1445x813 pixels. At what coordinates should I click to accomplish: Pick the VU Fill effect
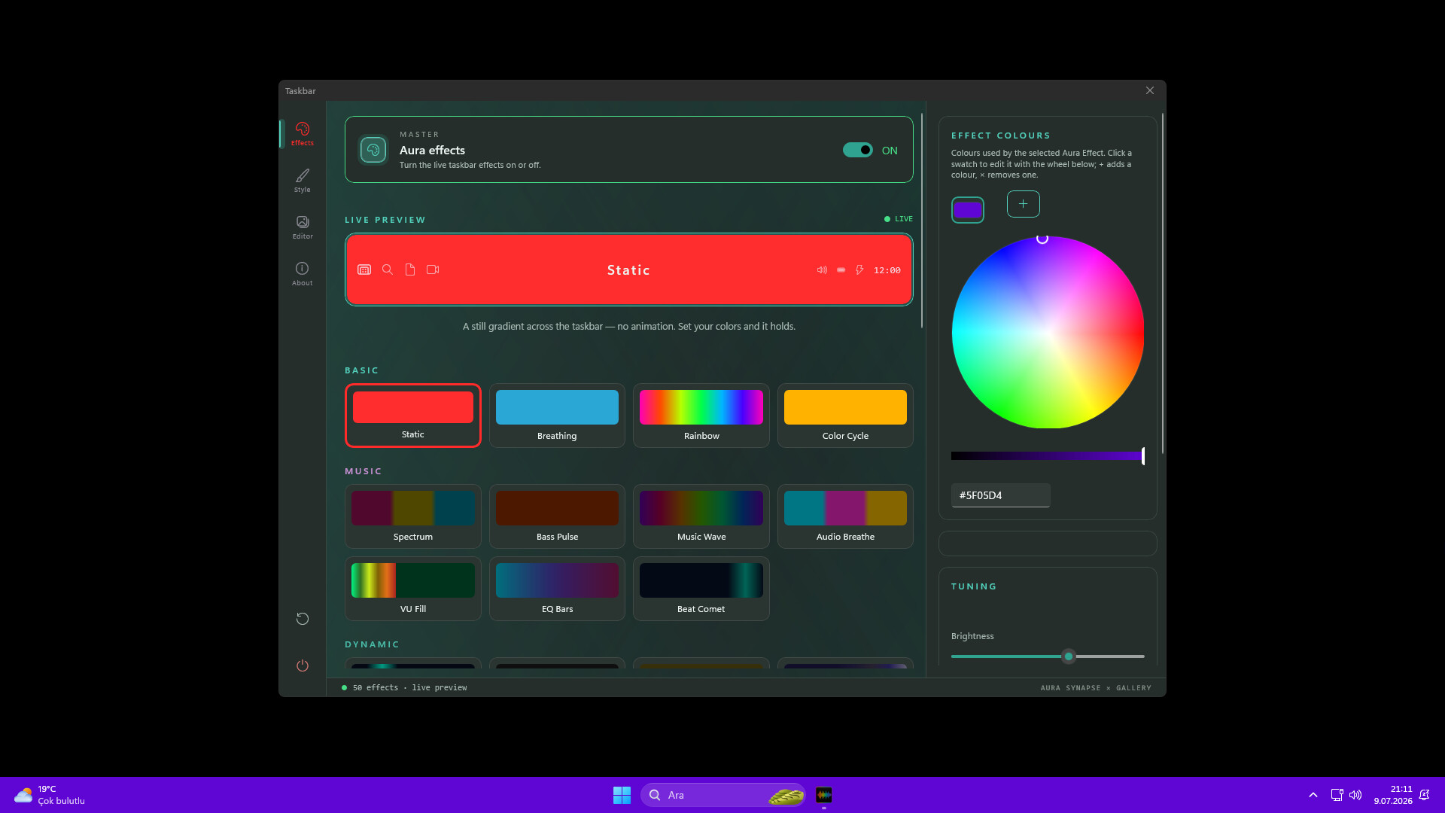pos(413,589)
